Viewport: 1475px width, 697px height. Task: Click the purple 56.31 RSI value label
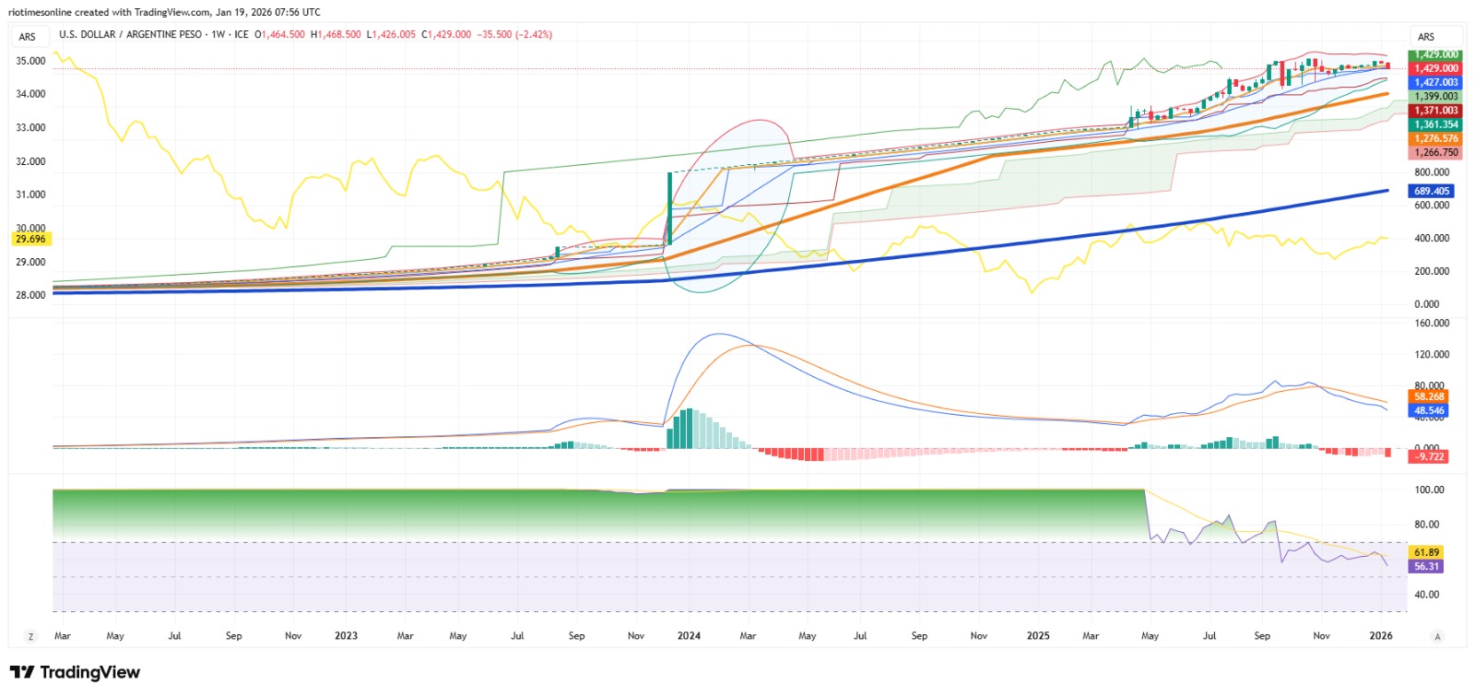[1426, 566]
